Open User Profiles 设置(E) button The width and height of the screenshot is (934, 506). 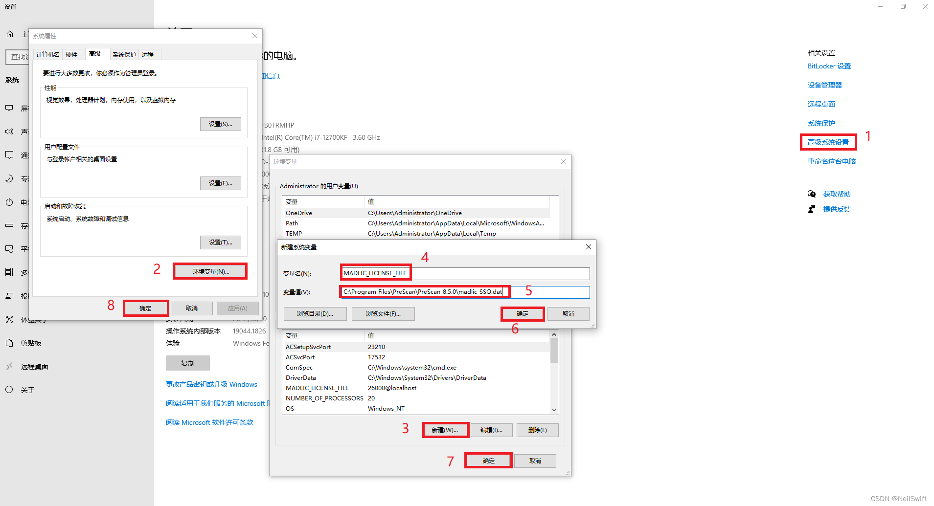221,183
